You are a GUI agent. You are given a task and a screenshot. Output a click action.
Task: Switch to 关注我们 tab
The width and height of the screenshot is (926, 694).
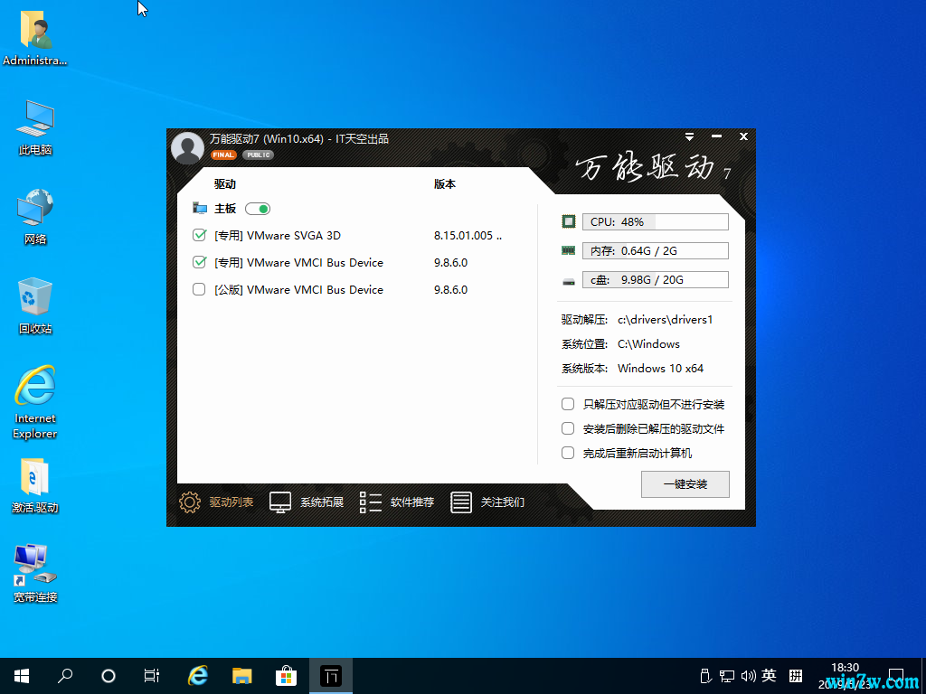point(487,502)
